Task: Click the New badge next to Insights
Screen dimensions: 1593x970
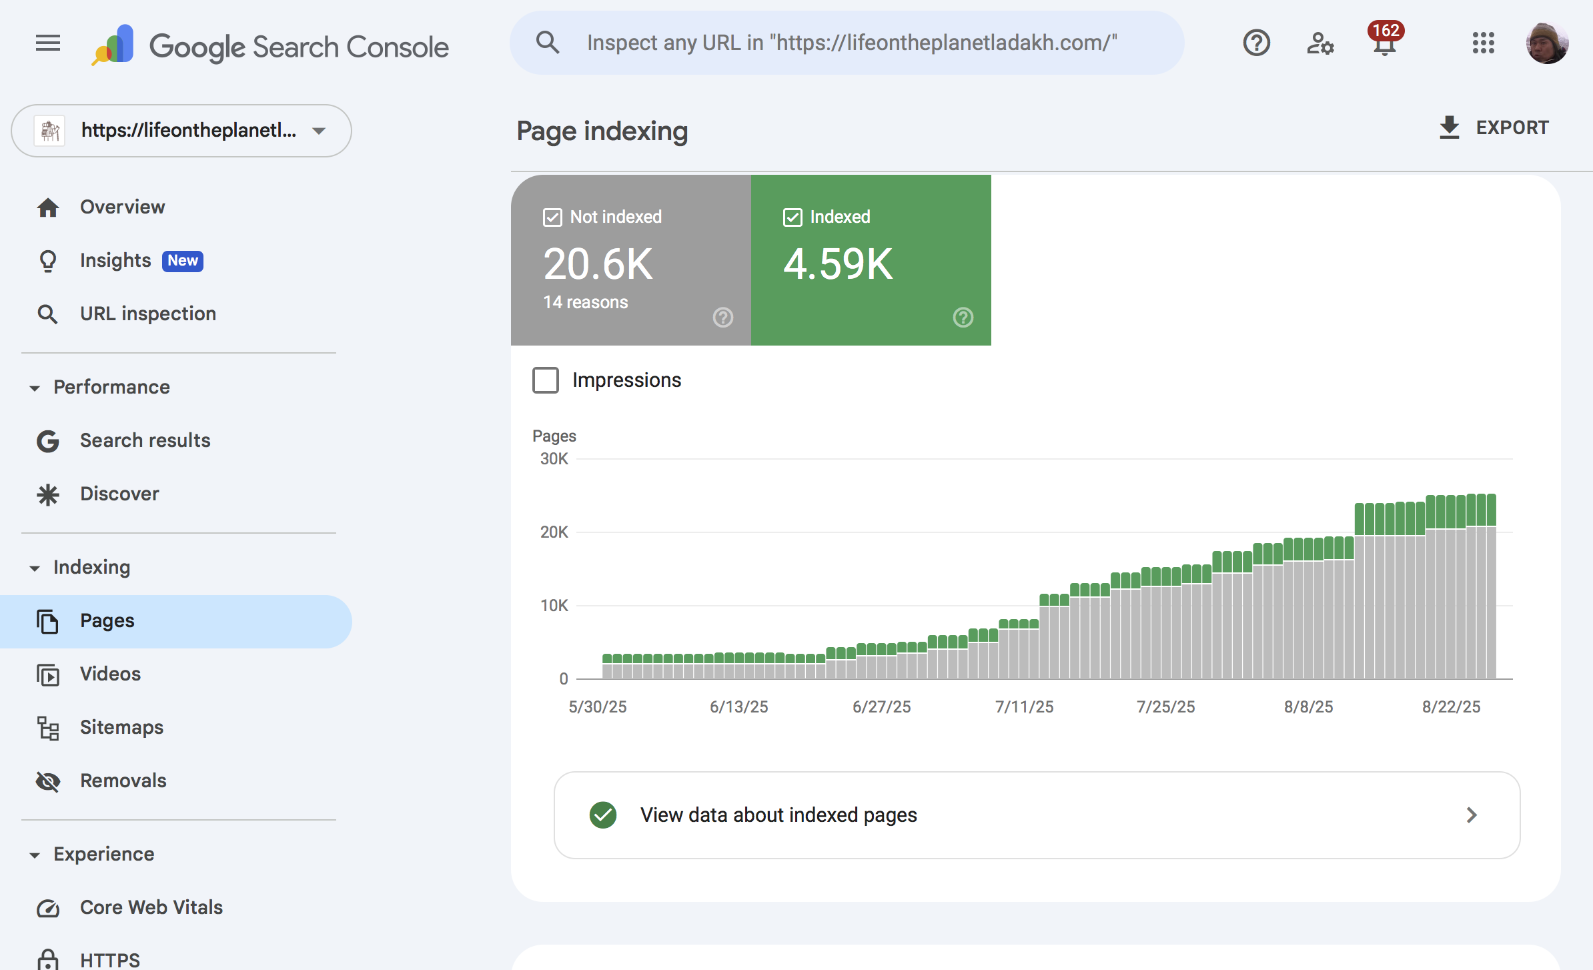Action: 183,261
